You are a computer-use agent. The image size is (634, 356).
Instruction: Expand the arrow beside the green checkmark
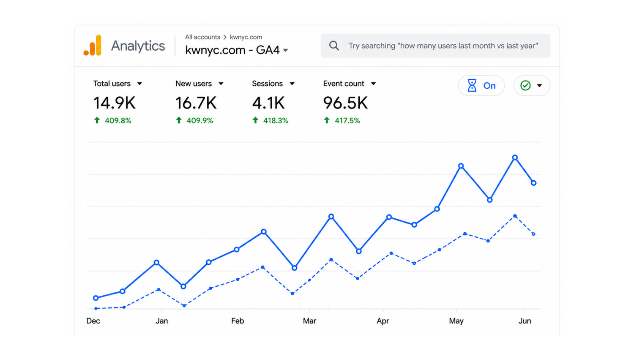(539, 86)
